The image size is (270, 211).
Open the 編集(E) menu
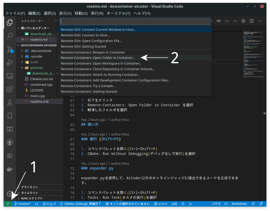(34, 13)
